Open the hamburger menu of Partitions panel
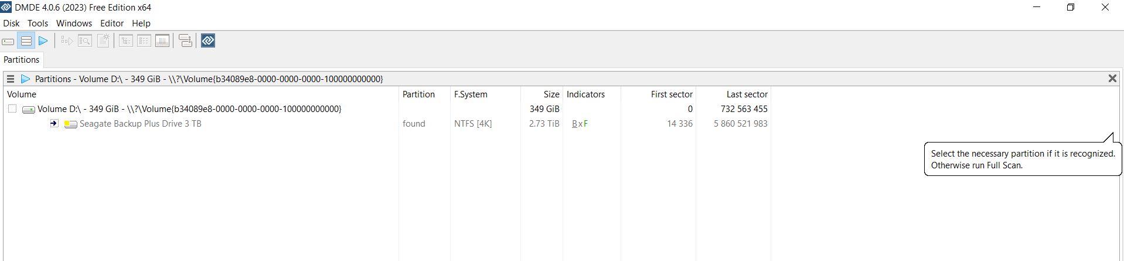This screenshot has height=261, width=1124. (x=11, y=79)
